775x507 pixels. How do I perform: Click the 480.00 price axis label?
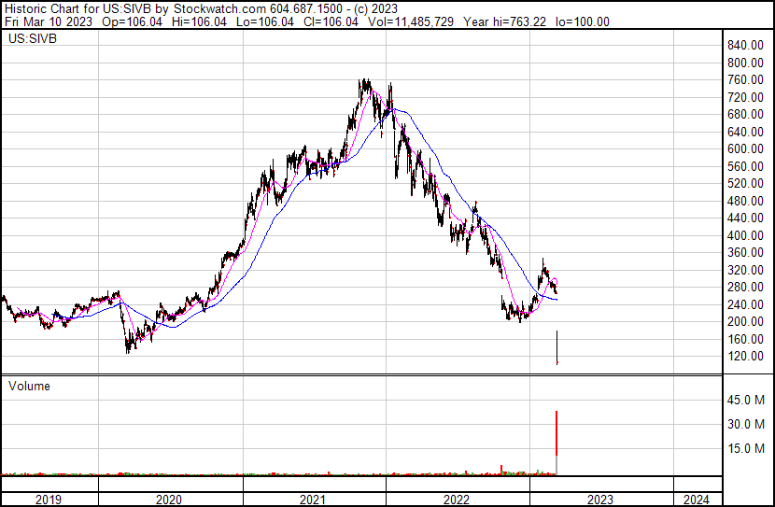click(745, 201)
